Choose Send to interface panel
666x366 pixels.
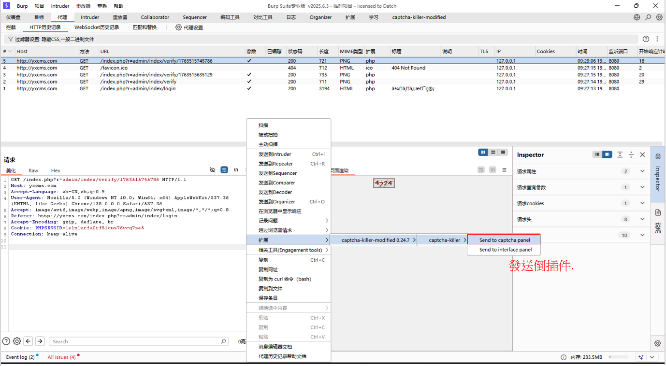pyautogui.click(x=504, y=250)
